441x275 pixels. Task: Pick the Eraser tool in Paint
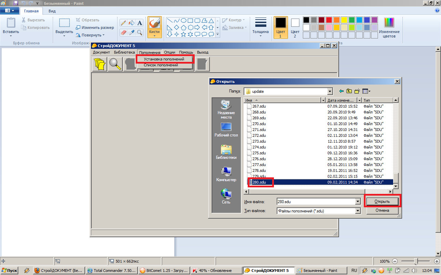tap(123, 32)
